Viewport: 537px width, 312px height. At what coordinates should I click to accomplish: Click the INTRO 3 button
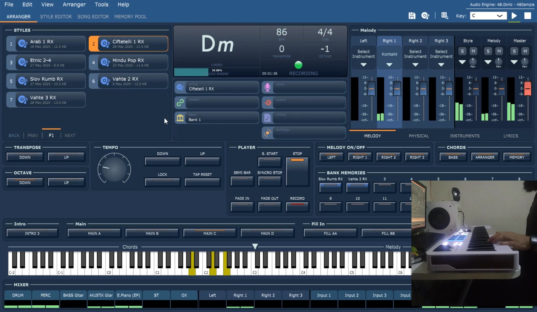(x=32, y=233)
